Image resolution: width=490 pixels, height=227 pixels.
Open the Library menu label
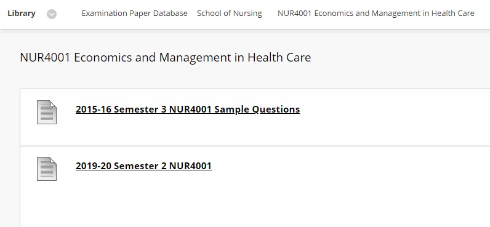tap(22, 14)
